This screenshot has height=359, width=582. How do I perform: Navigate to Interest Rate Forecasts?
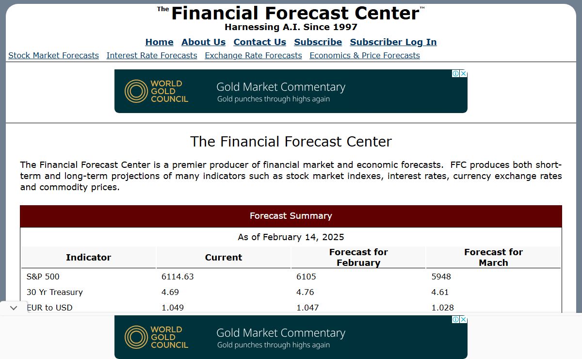coord(152,55)
